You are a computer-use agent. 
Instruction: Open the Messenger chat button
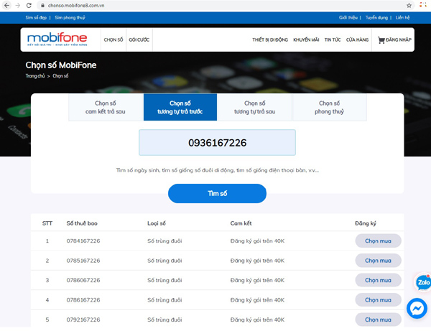(x=417, y=308)
